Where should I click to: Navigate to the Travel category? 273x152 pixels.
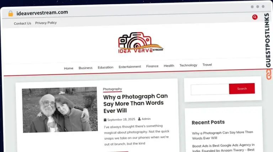point(207,65)
